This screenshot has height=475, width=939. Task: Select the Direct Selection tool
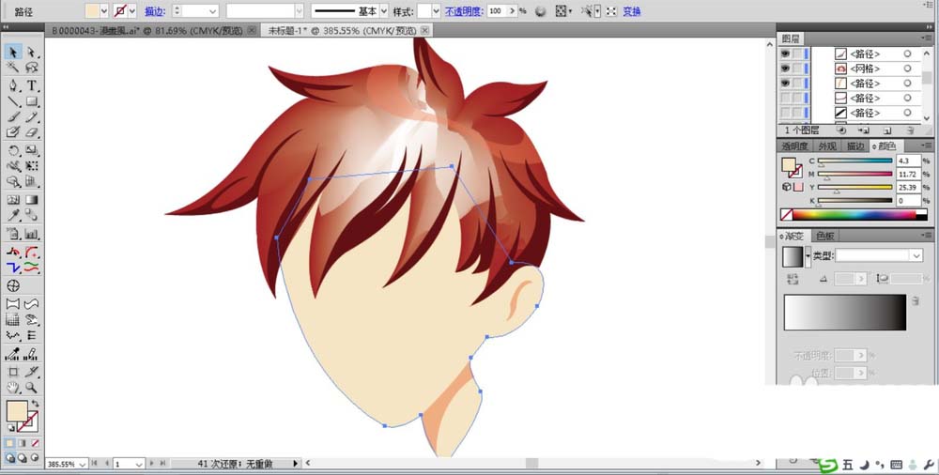point(31,53)
